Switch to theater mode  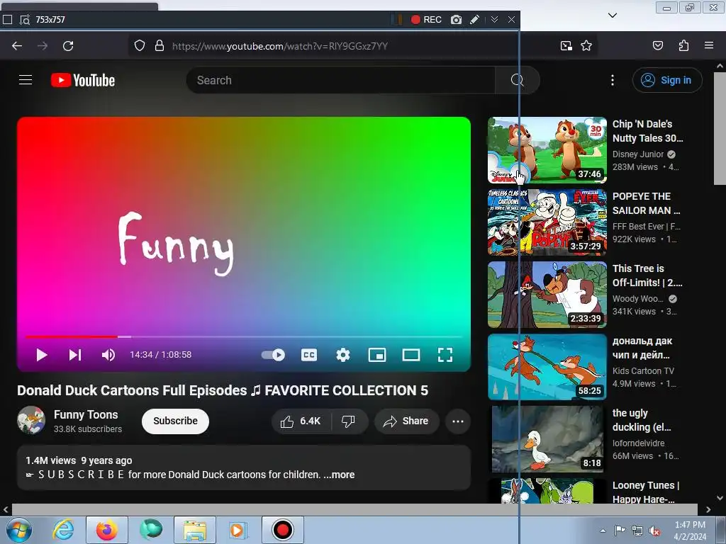click(x=411, y=355)
